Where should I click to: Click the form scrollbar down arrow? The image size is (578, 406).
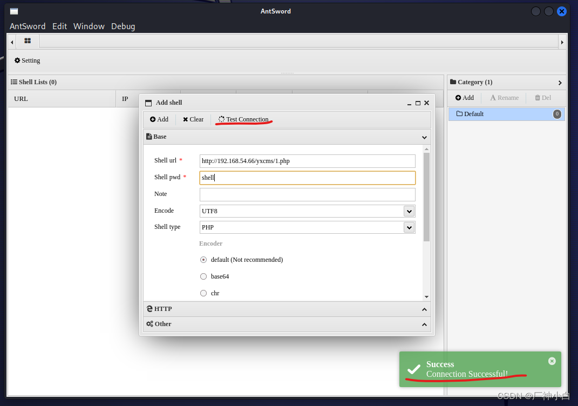point(426,297)
